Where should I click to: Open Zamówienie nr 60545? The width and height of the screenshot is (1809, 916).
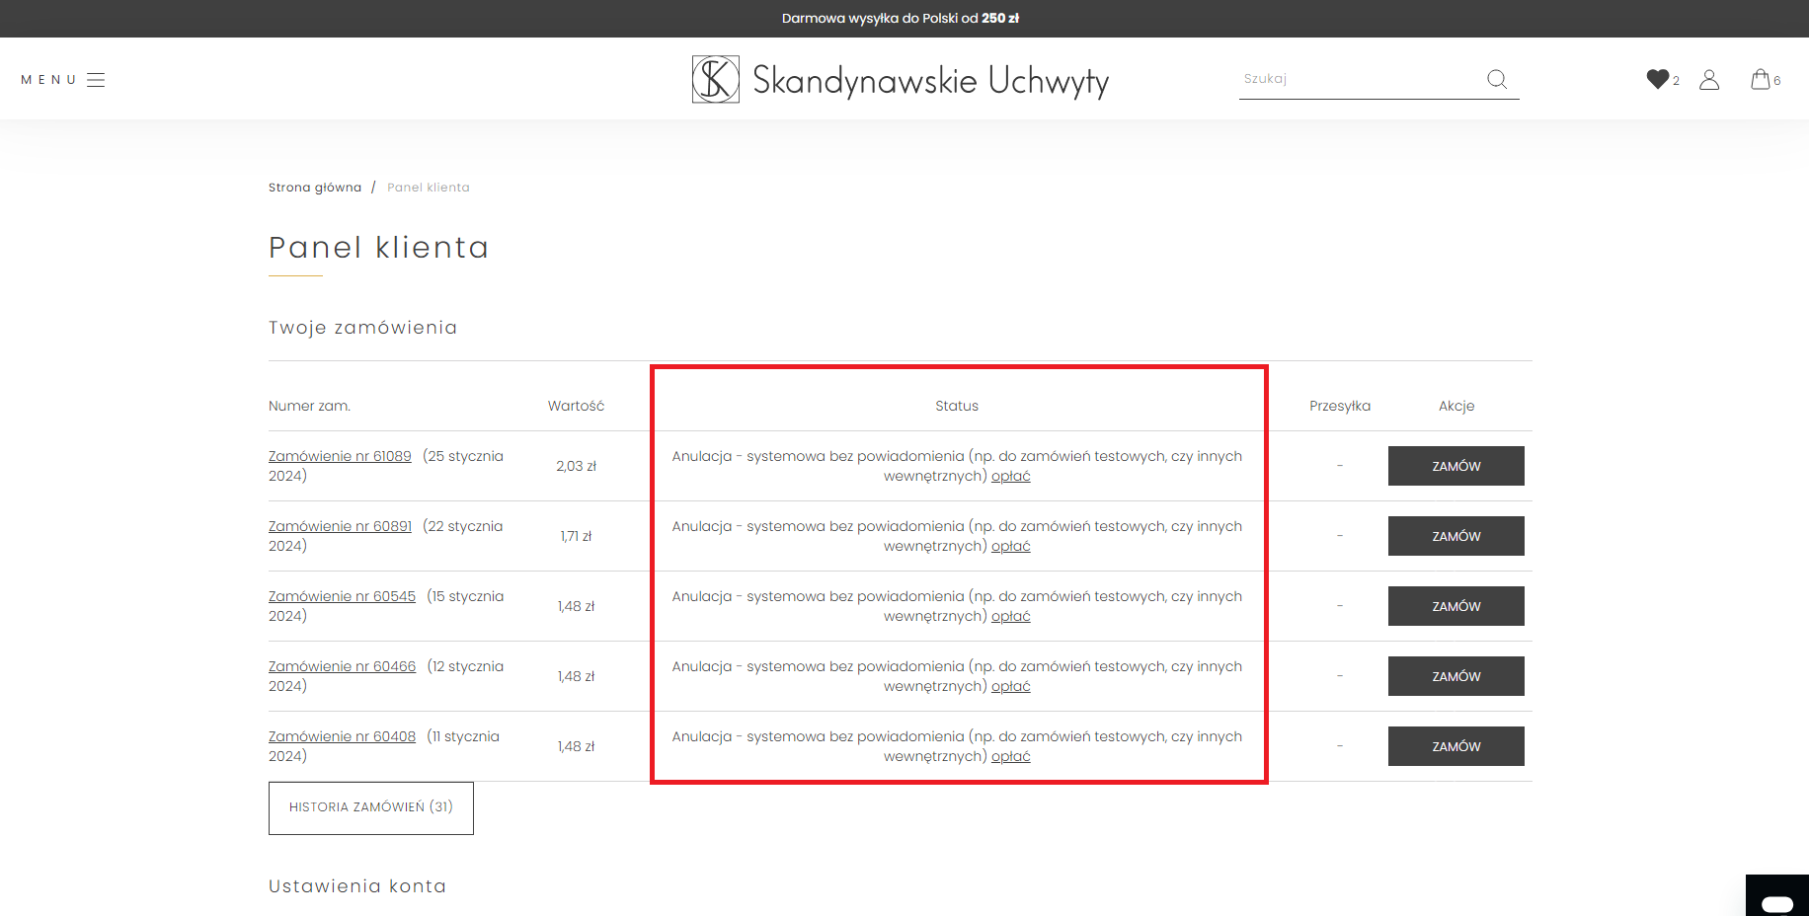point(342,596)
